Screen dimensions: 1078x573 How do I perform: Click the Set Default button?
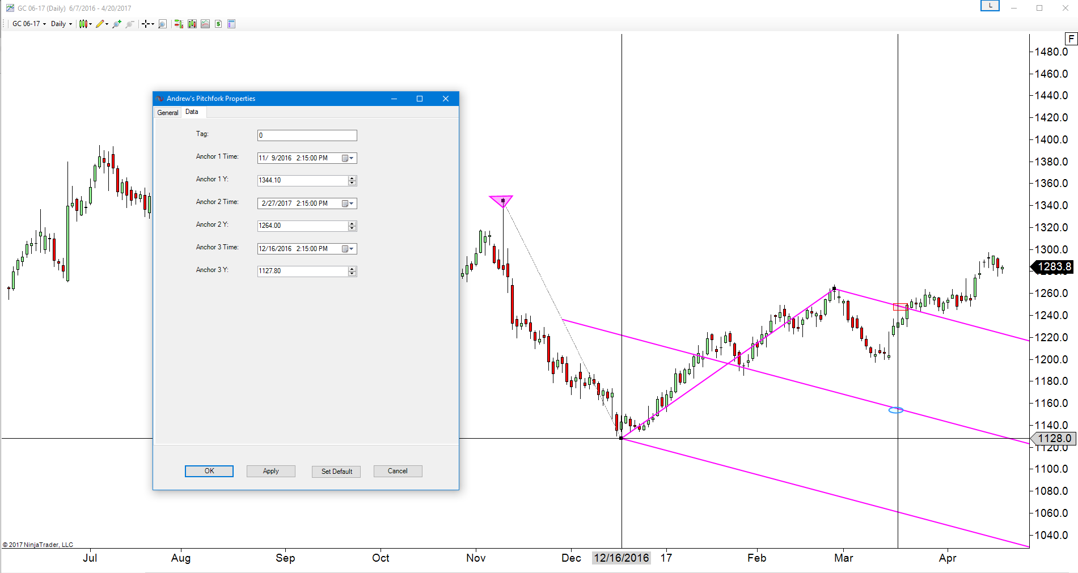337,472
